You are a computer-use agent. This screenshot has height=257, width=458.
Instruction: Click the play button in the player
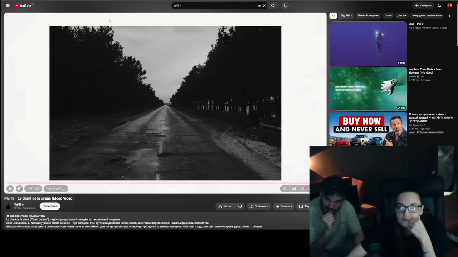[x=10, y=189]
